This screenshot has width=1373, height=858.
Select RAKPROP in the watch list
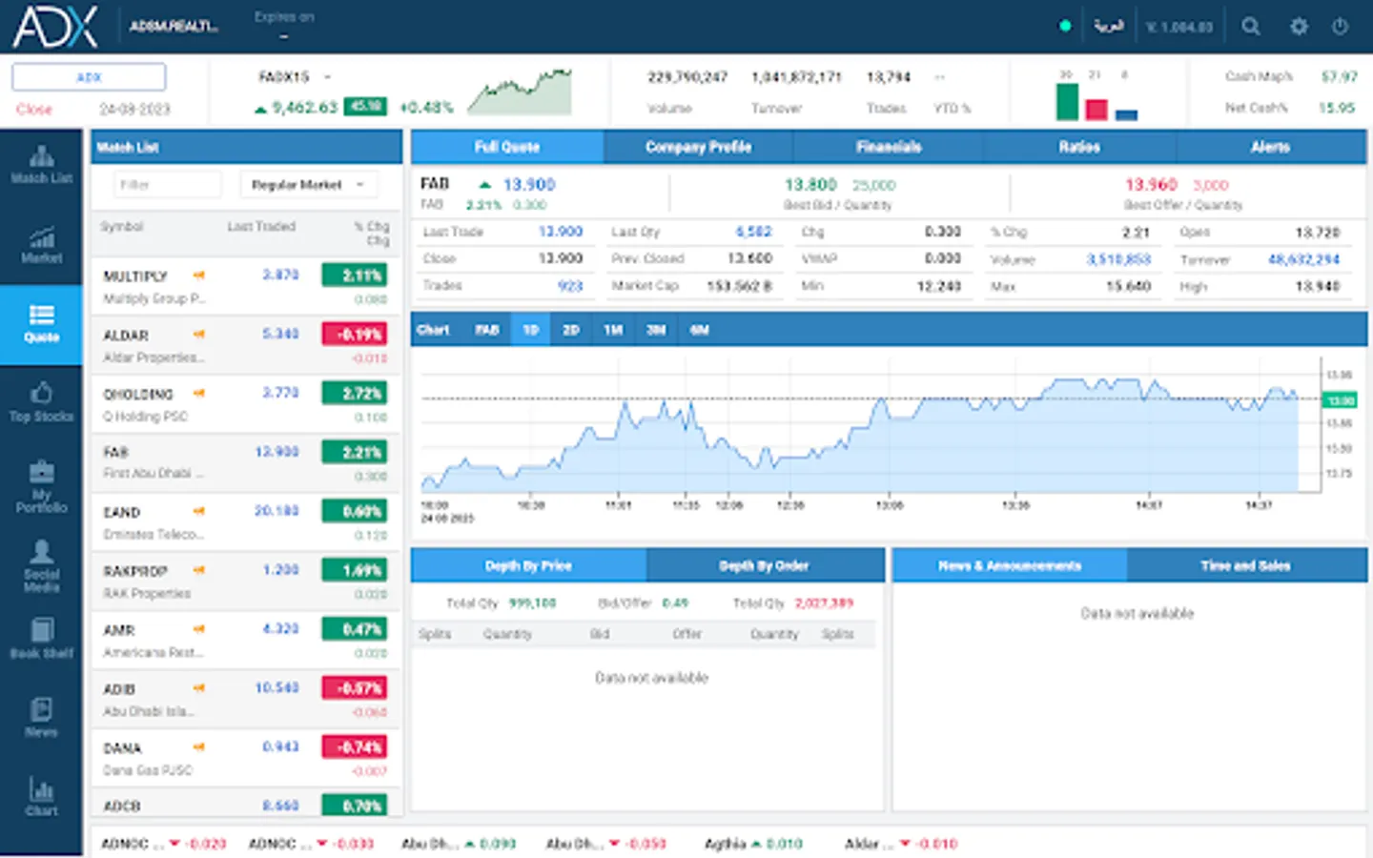246,581
